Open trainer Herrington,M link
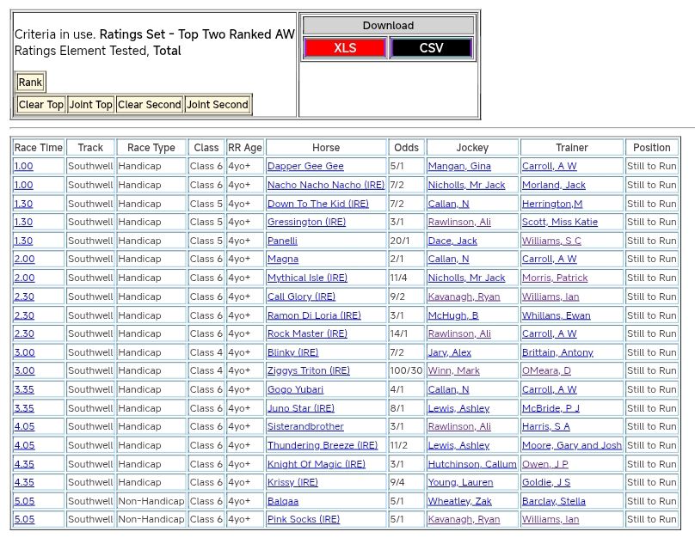This screenshot has height=544, width=695. coord(551,204)
